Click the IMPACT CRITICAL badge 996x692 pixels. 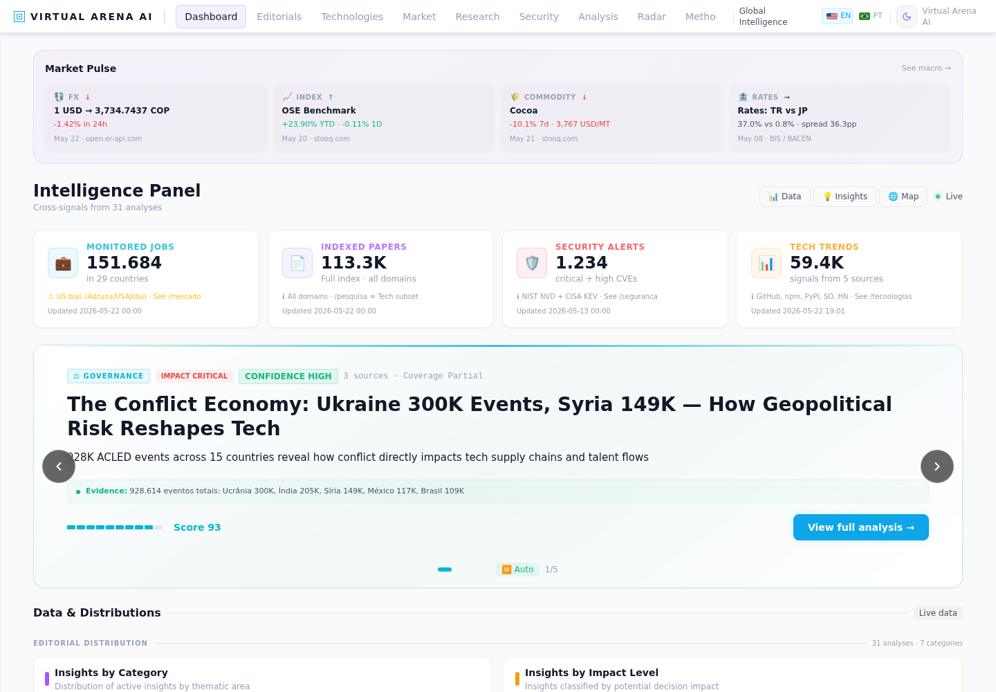(194, 376)
